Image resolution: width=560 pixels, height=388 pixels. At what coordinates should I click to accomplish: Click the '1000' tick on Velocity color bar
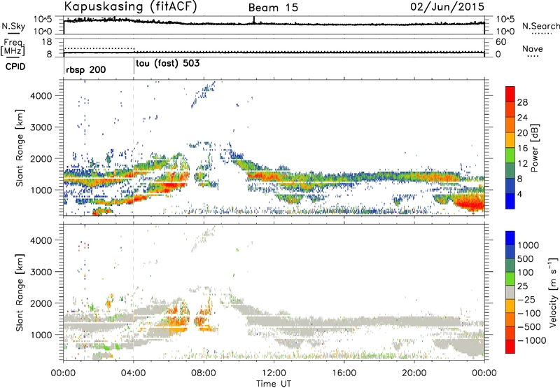click(528, 245)
